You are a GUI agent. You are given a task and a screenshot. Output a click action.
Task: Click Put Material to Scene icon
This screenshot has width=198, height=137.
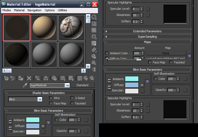pos(12,78)
